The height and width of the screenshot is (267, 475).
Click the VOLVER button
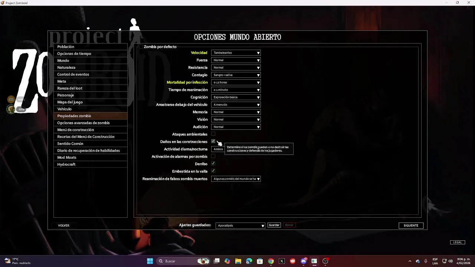coord(63,225)
